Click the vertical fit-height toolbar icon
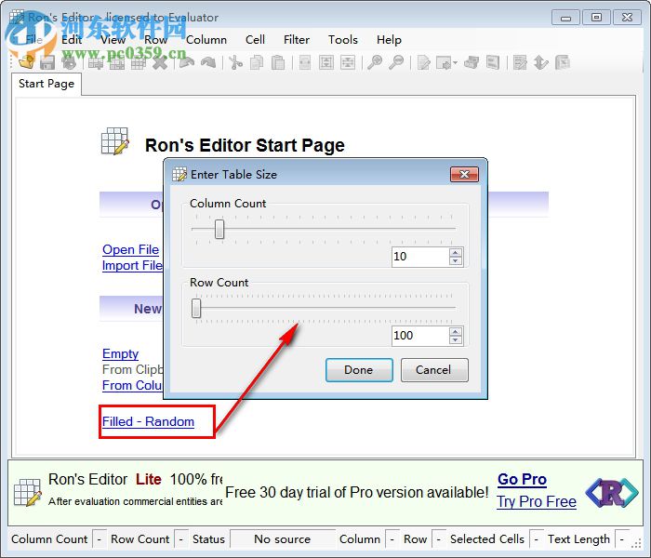The image size is (651, 558). point(326,62)
